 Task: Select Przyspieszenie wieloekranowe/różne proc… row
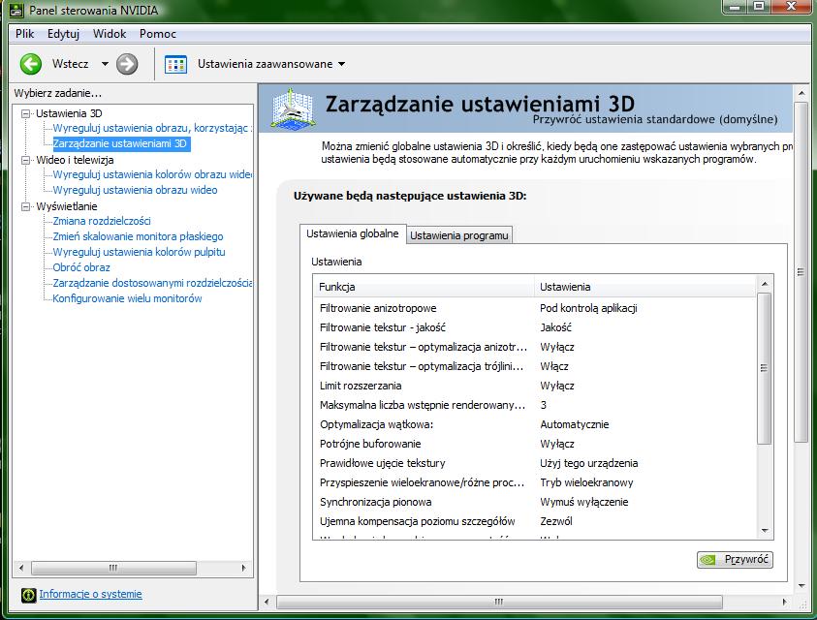click(535, 482)
